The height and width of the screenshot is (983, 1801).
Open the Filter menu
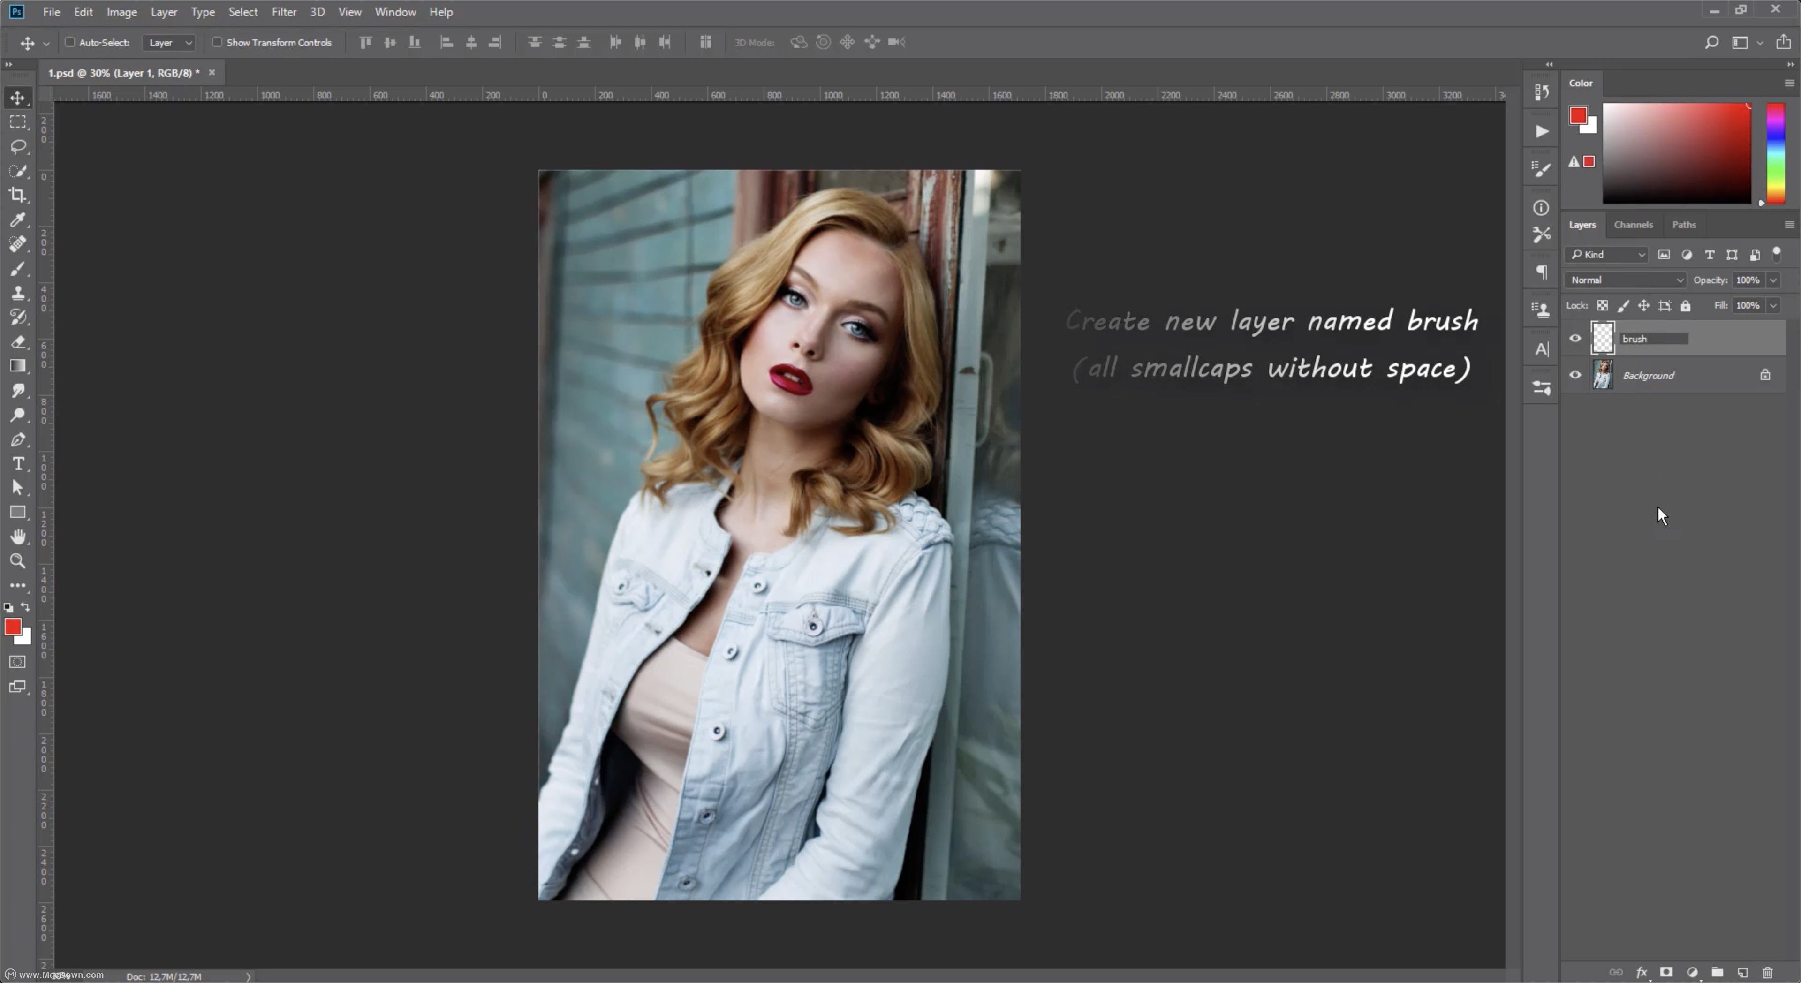[x=284, y=12]
